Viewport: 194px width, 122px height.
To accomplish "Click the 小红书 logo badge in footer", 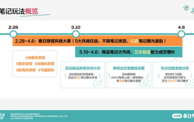I will (177, 116).
